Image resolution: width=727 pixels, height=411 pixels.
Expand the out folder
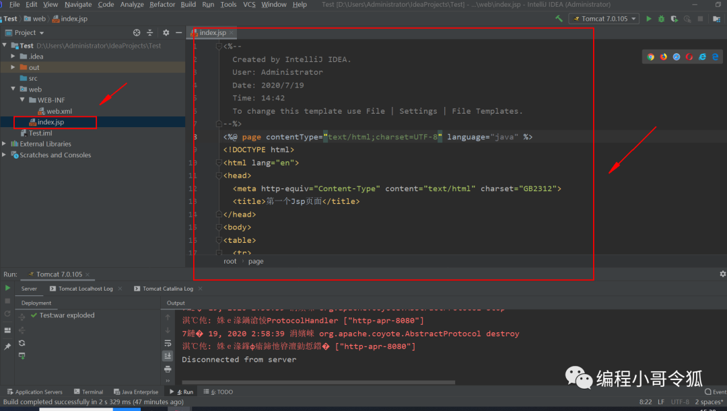13,67
